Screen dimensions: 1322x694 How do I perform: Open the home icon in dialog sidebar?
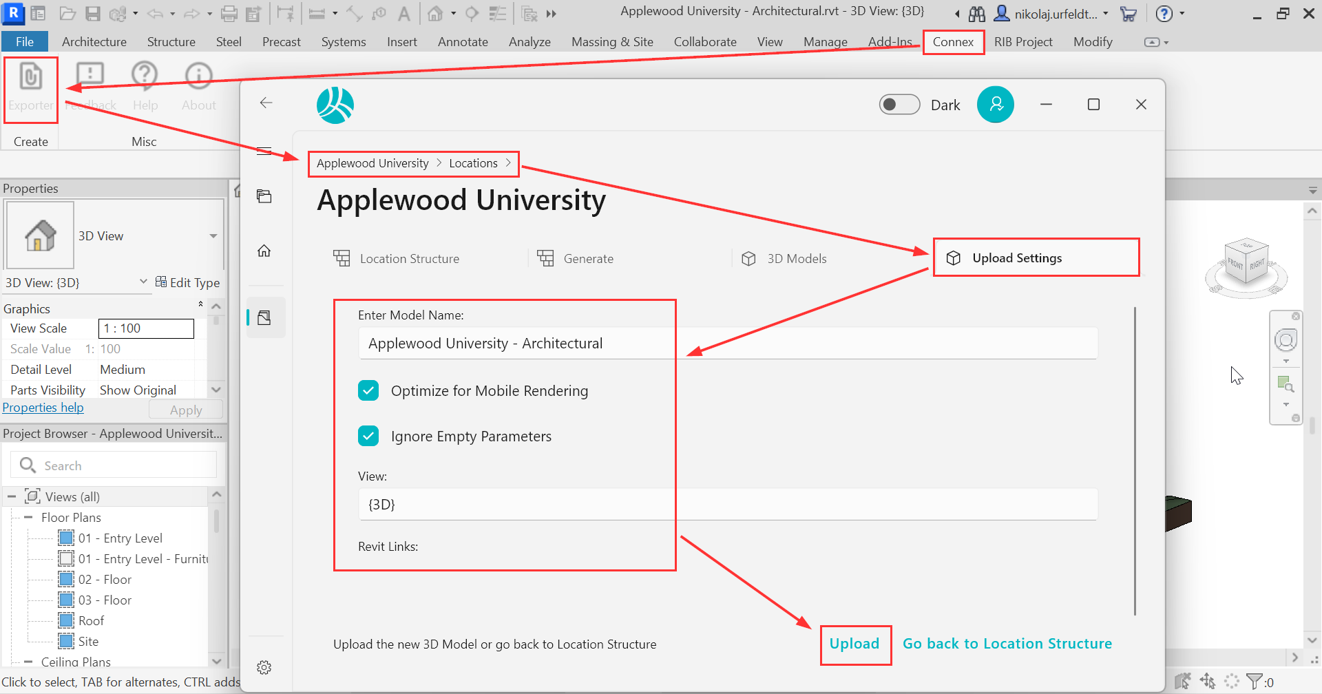point(264,251)
